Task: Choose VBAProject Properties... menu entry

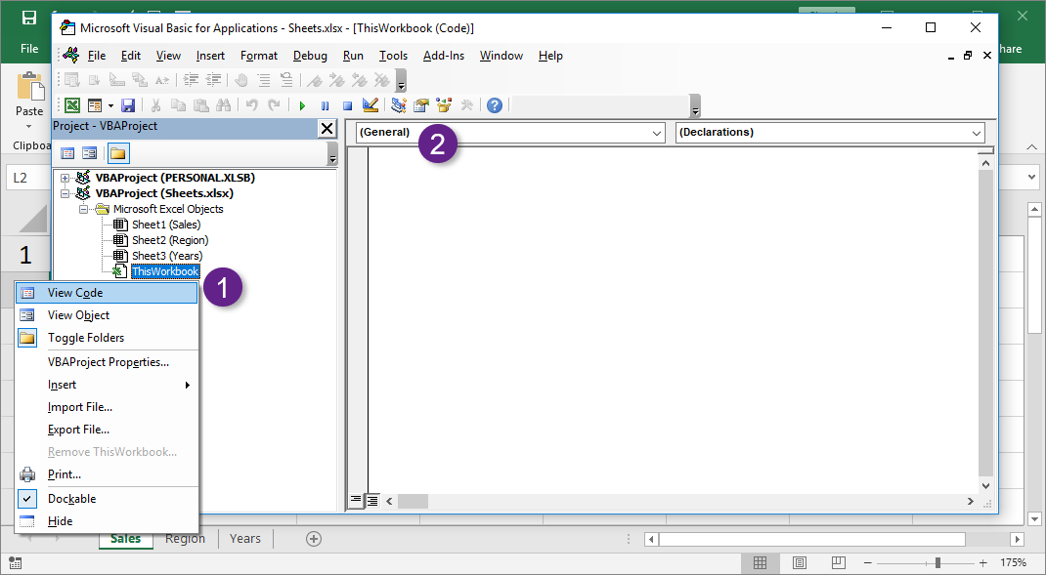Action: pyautogui.click(x=107, y=362)
